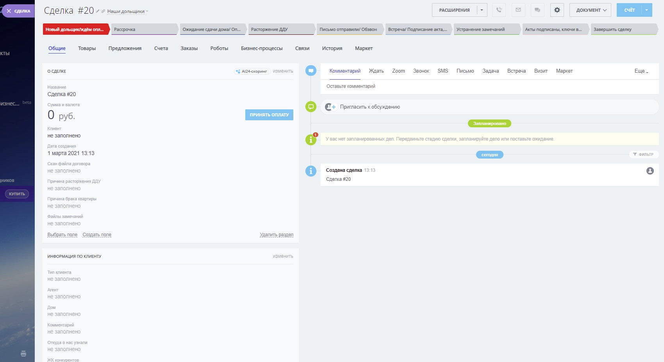664x362 pixels.
Task: Open settings with the gear icon
Action: 557,10
